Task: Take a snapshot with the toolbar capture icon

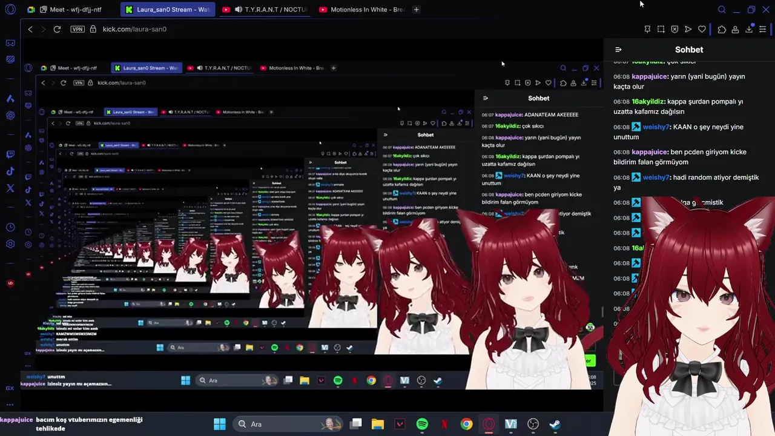Action: (661, 29)
